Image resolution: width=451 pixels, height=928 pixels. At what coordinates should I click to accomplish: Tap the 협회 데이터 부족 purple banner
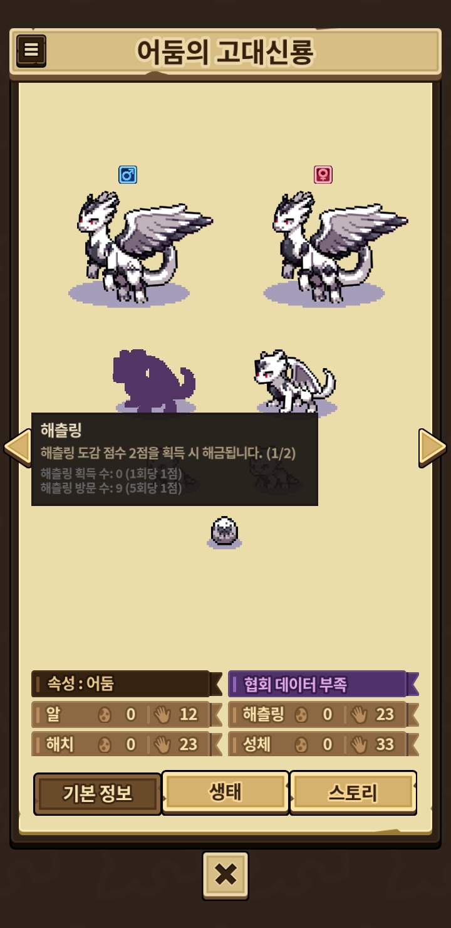coord(323,683)
